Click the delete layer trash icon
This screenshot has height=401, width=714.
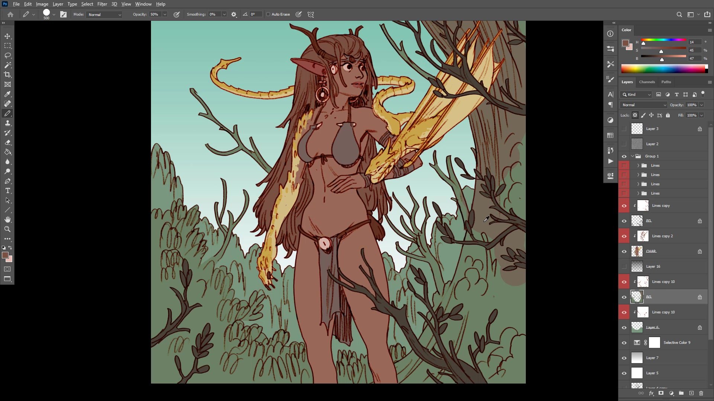tap(701, 393)
